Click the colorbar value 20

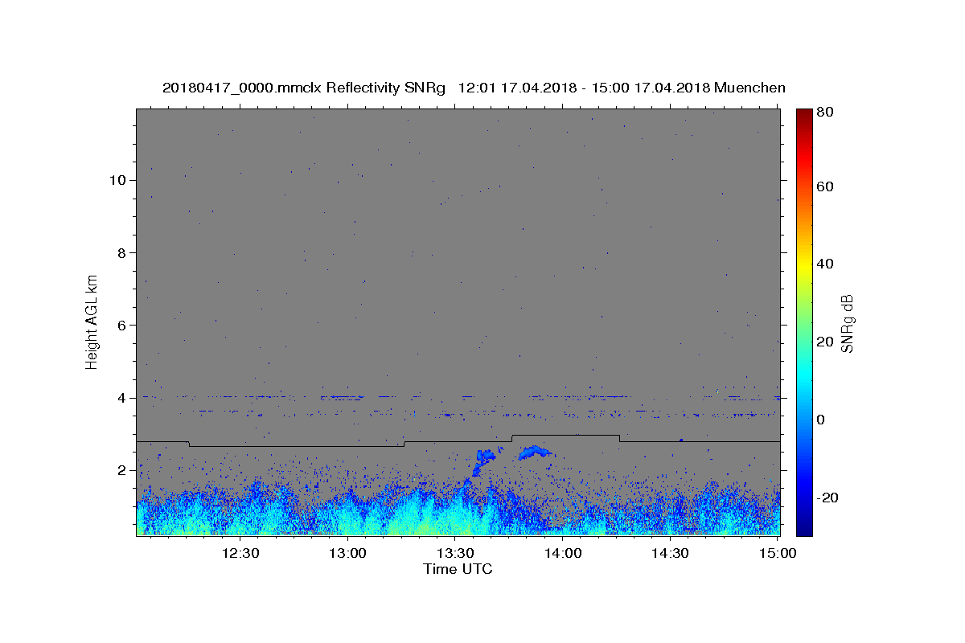coord(824,342)
